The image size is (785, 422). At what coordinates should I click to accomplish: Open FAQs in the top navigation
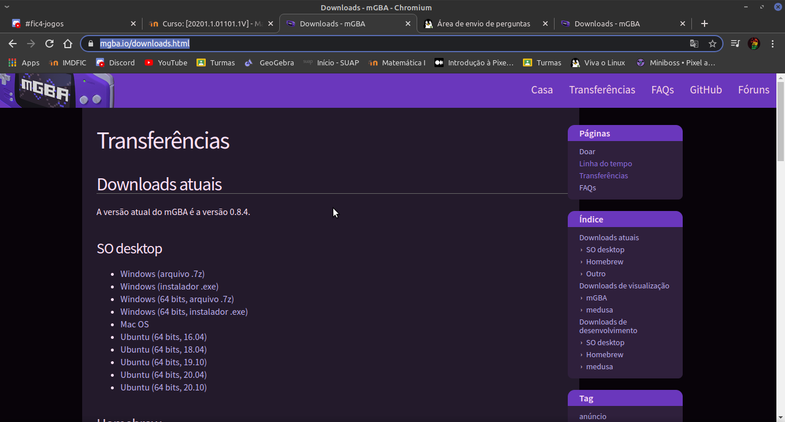coord(663,90)
